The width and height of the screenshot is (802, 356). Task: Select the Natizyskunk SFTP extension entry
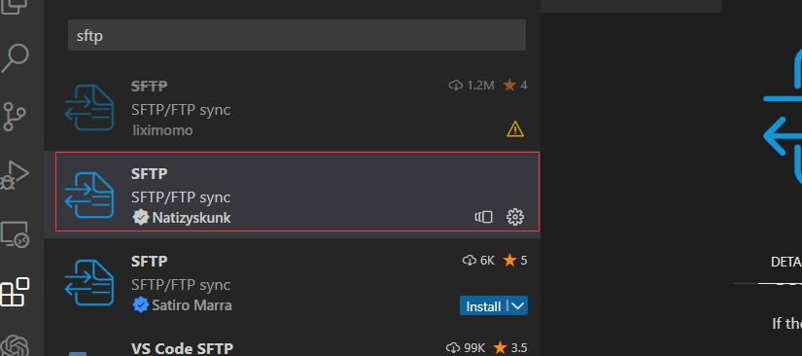(297, 192)
